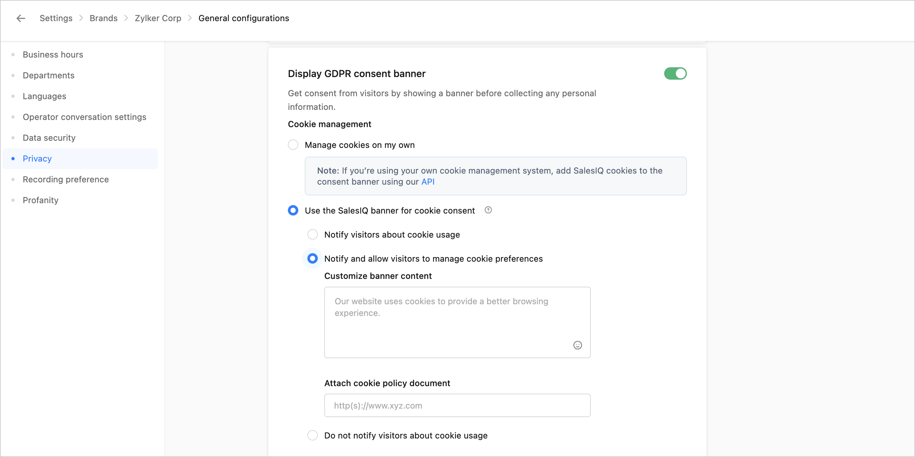Open Data security settings

(49, 138)
